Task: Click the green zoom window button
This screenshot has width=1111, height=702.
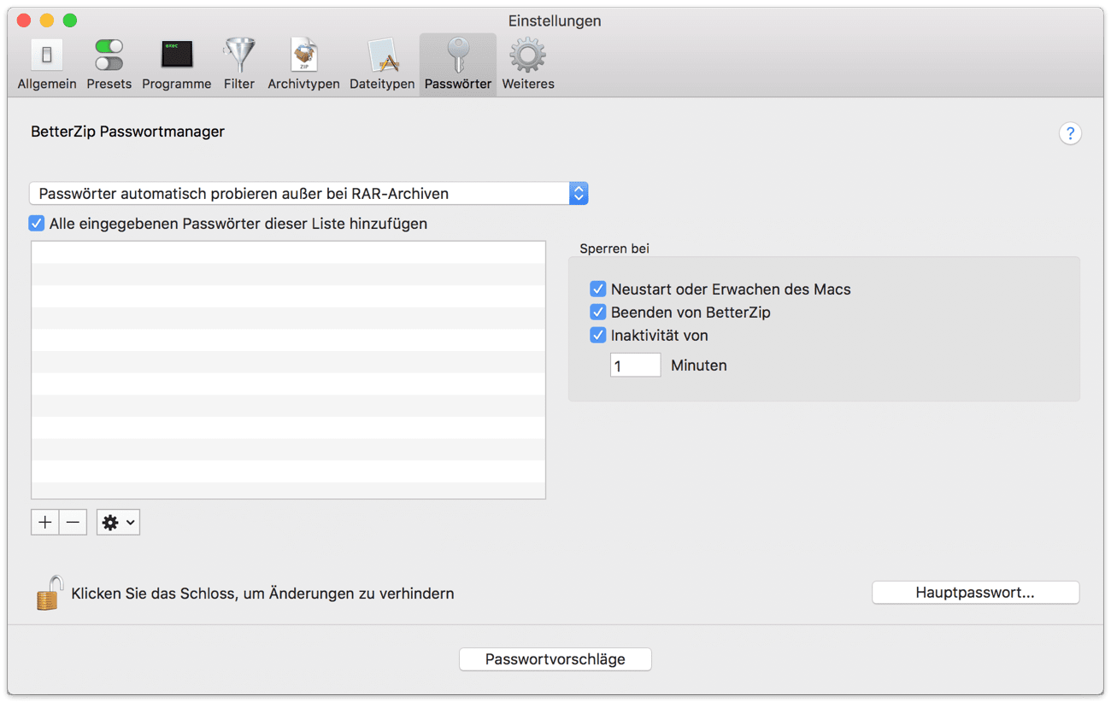Action: [x=70, y=20]
